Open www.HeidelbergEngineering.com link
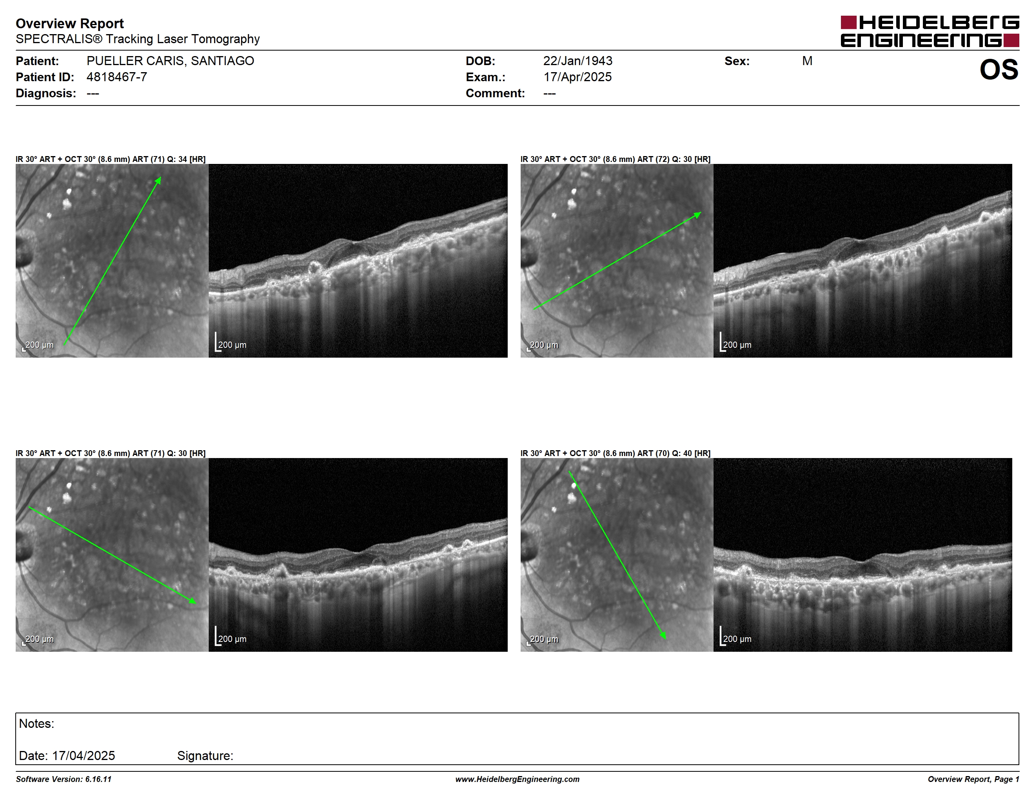Screen dimensions: 1035x800 (517, 779)
